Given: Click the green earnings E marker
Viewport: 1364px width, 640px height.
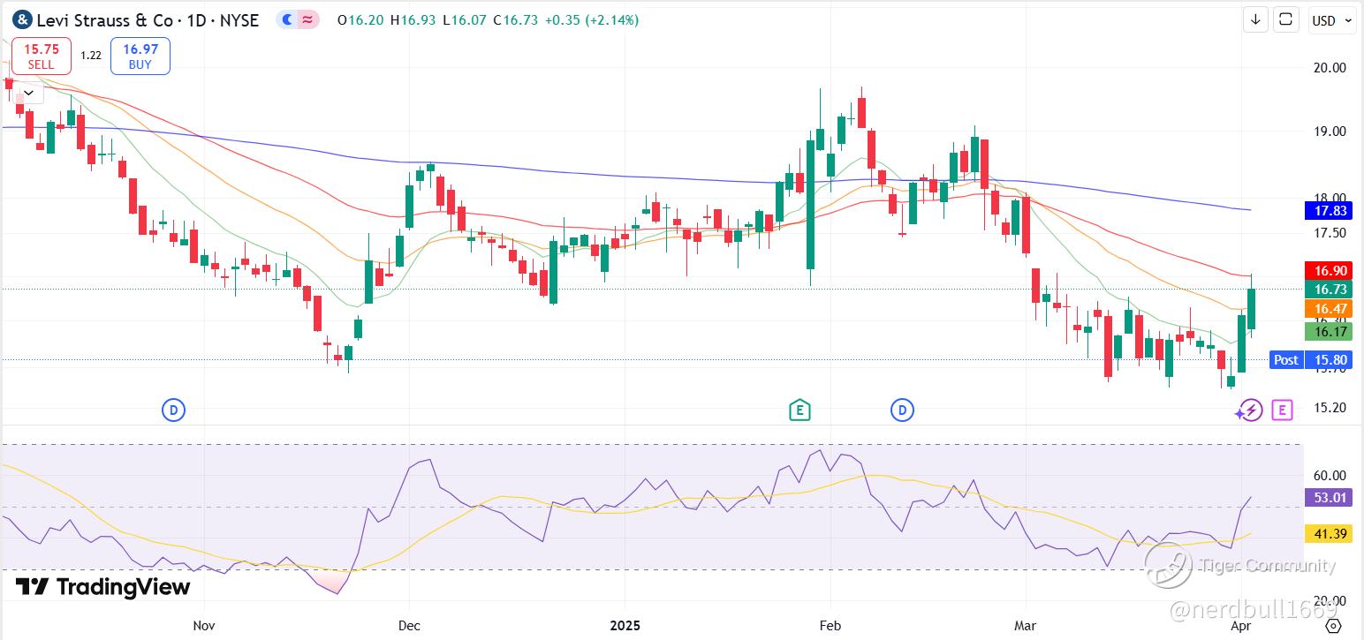Looking at the screenshot, I should [x=799, y=410].
